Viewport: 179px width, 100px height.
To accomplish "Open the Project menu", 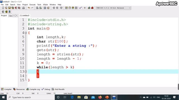I will pyautogui.click(x=25, y=5).
